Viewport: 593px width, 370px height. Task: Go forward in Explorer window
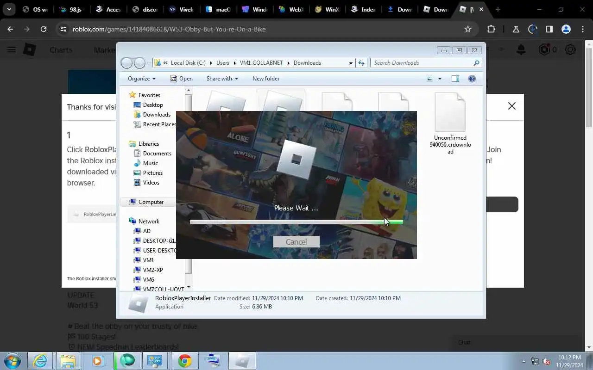pos(139,63)
